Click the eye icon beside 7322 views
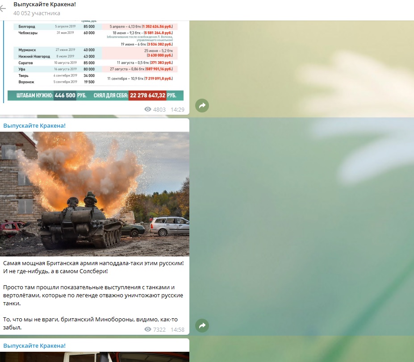 point(148,329)
